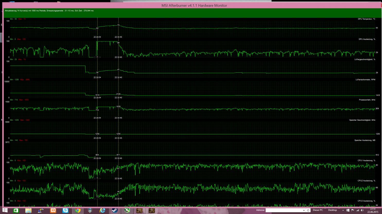Click the 22:30:40 marker in Lüftertachometer graph

tap(118, 98)
